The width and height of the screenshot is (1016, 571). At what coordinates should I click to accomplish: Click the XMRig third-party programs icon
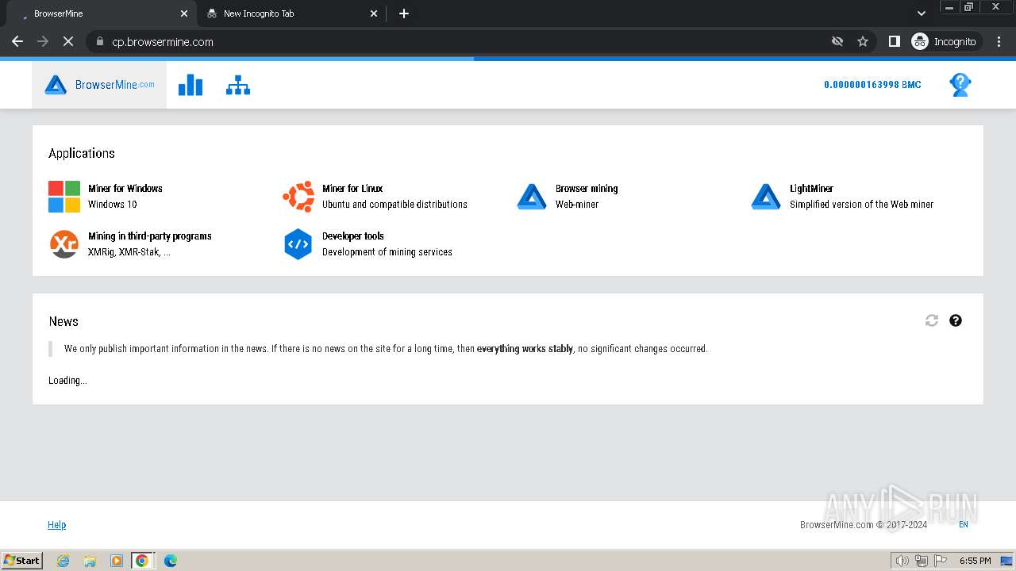64,244
